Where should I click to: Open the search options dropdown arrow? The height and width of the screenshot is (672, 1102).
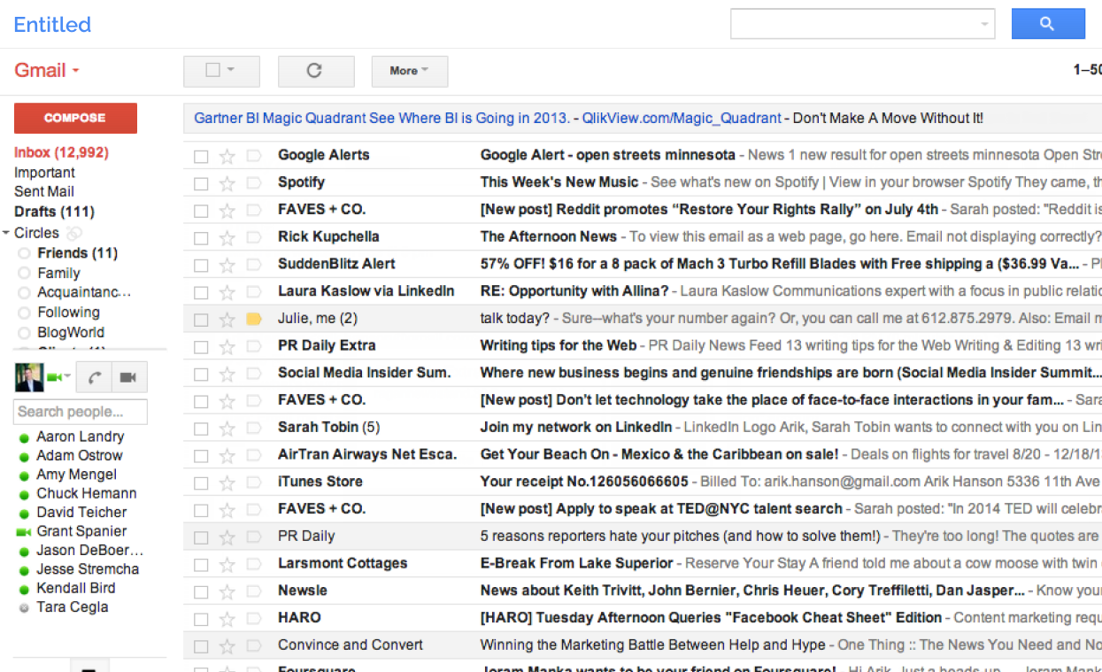pyautogui.click(x=984, y=25)
